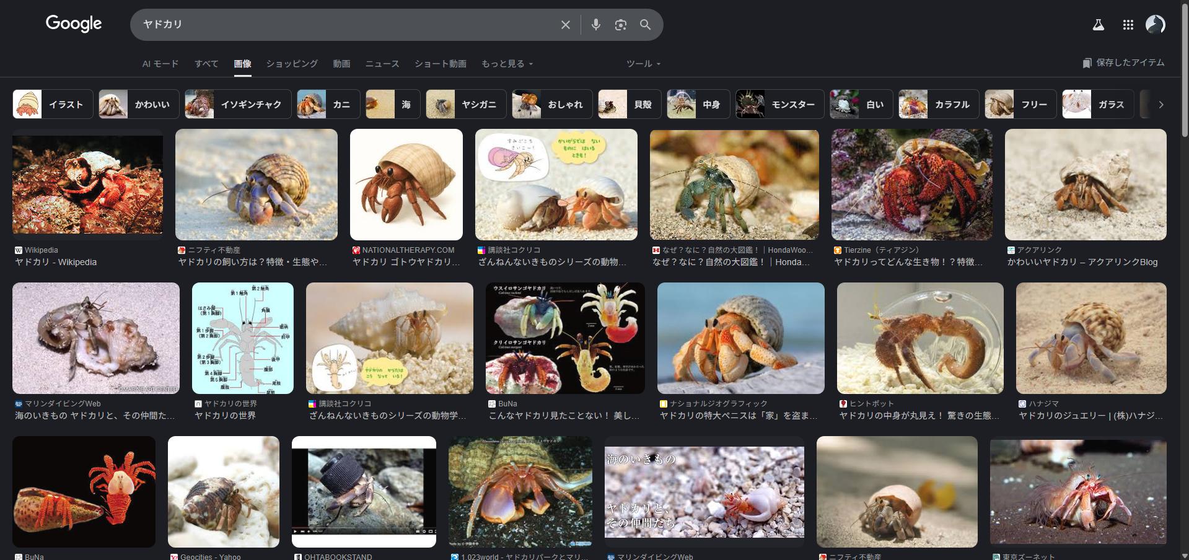Expand the もっと見る menu
The image size is (1189, 560).
click(x=507, y=64)
